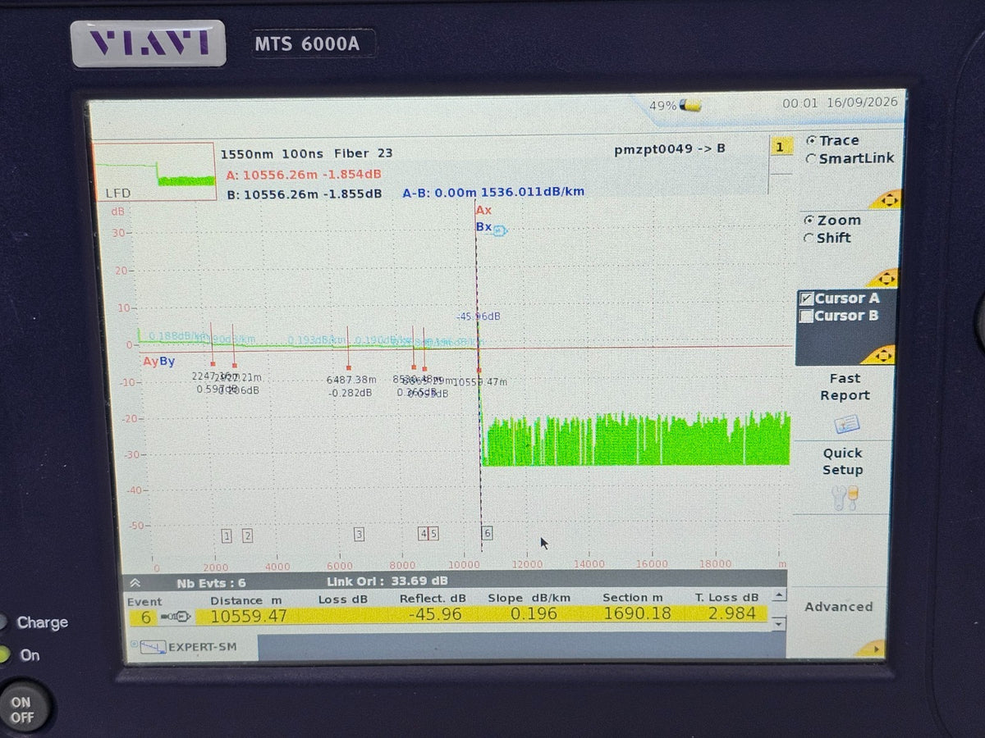Click the Reflect. value -45.96

pyautogui.click(x=434, y=614)
